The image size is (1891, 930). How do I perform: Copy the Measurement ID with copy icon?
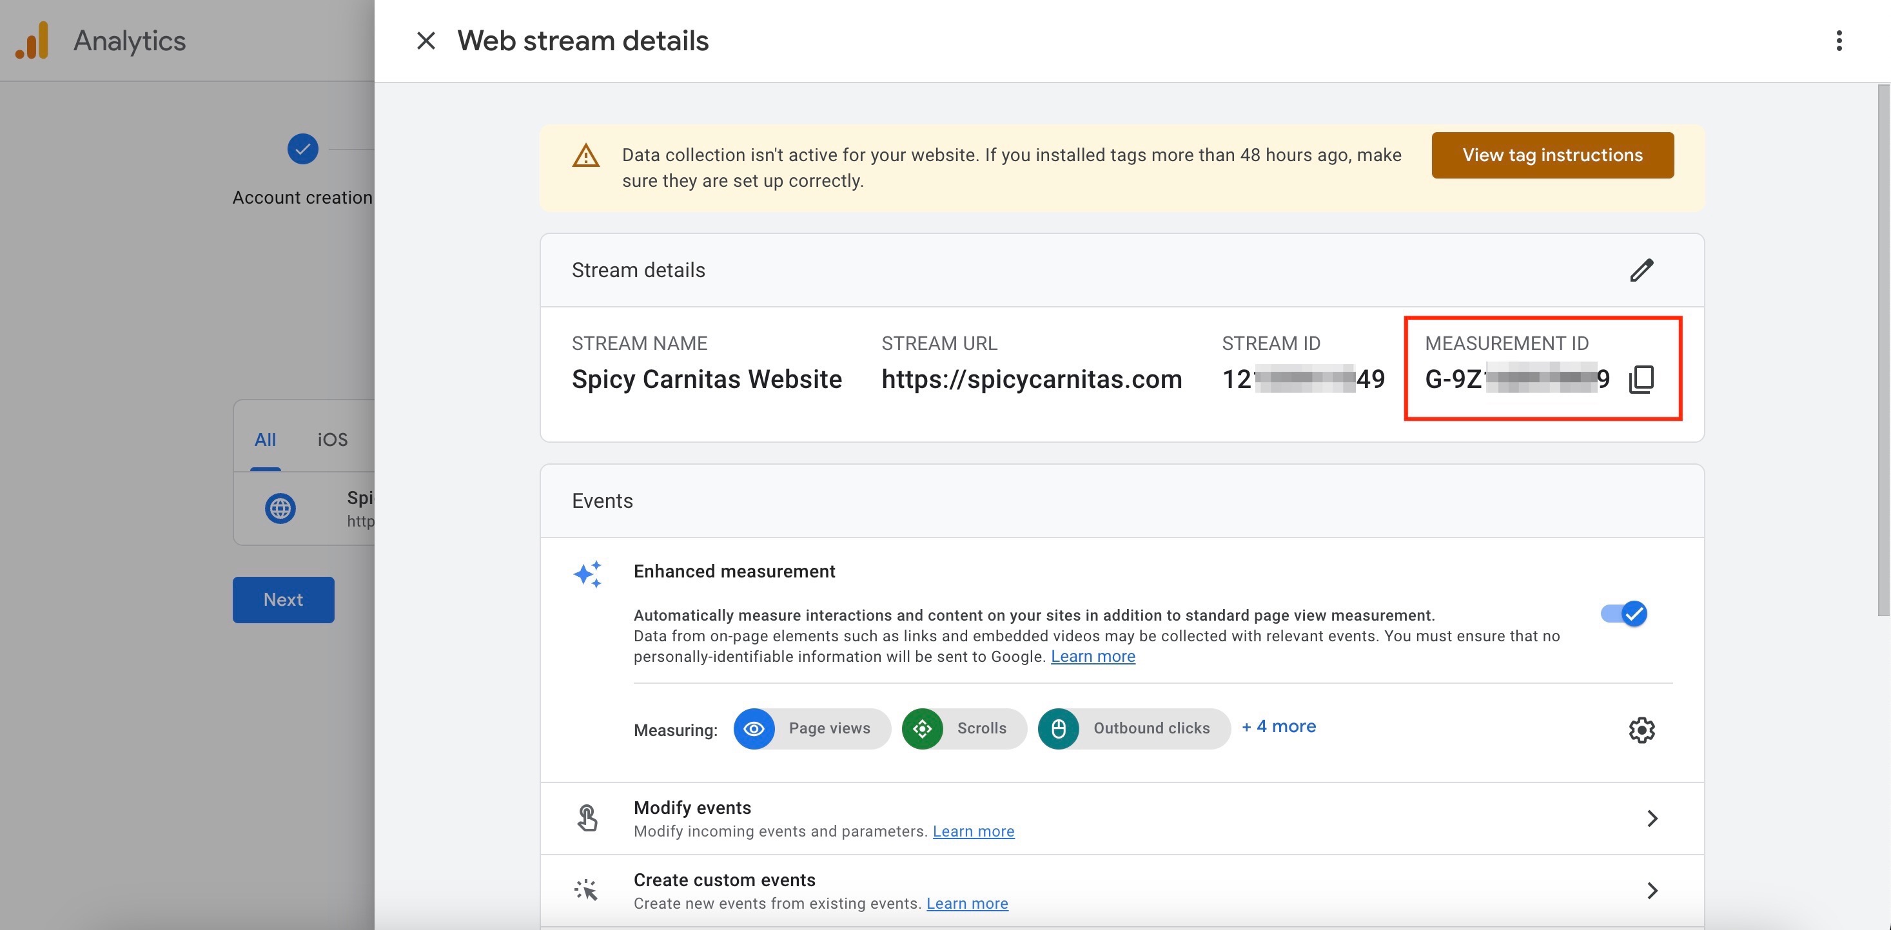pos(1641,379)
